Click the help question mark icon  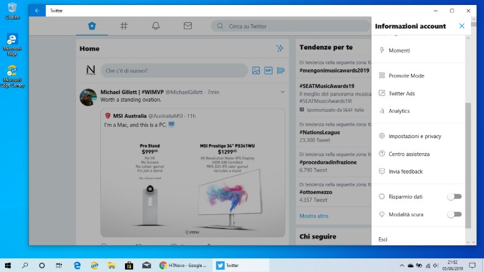pos(382,154)
